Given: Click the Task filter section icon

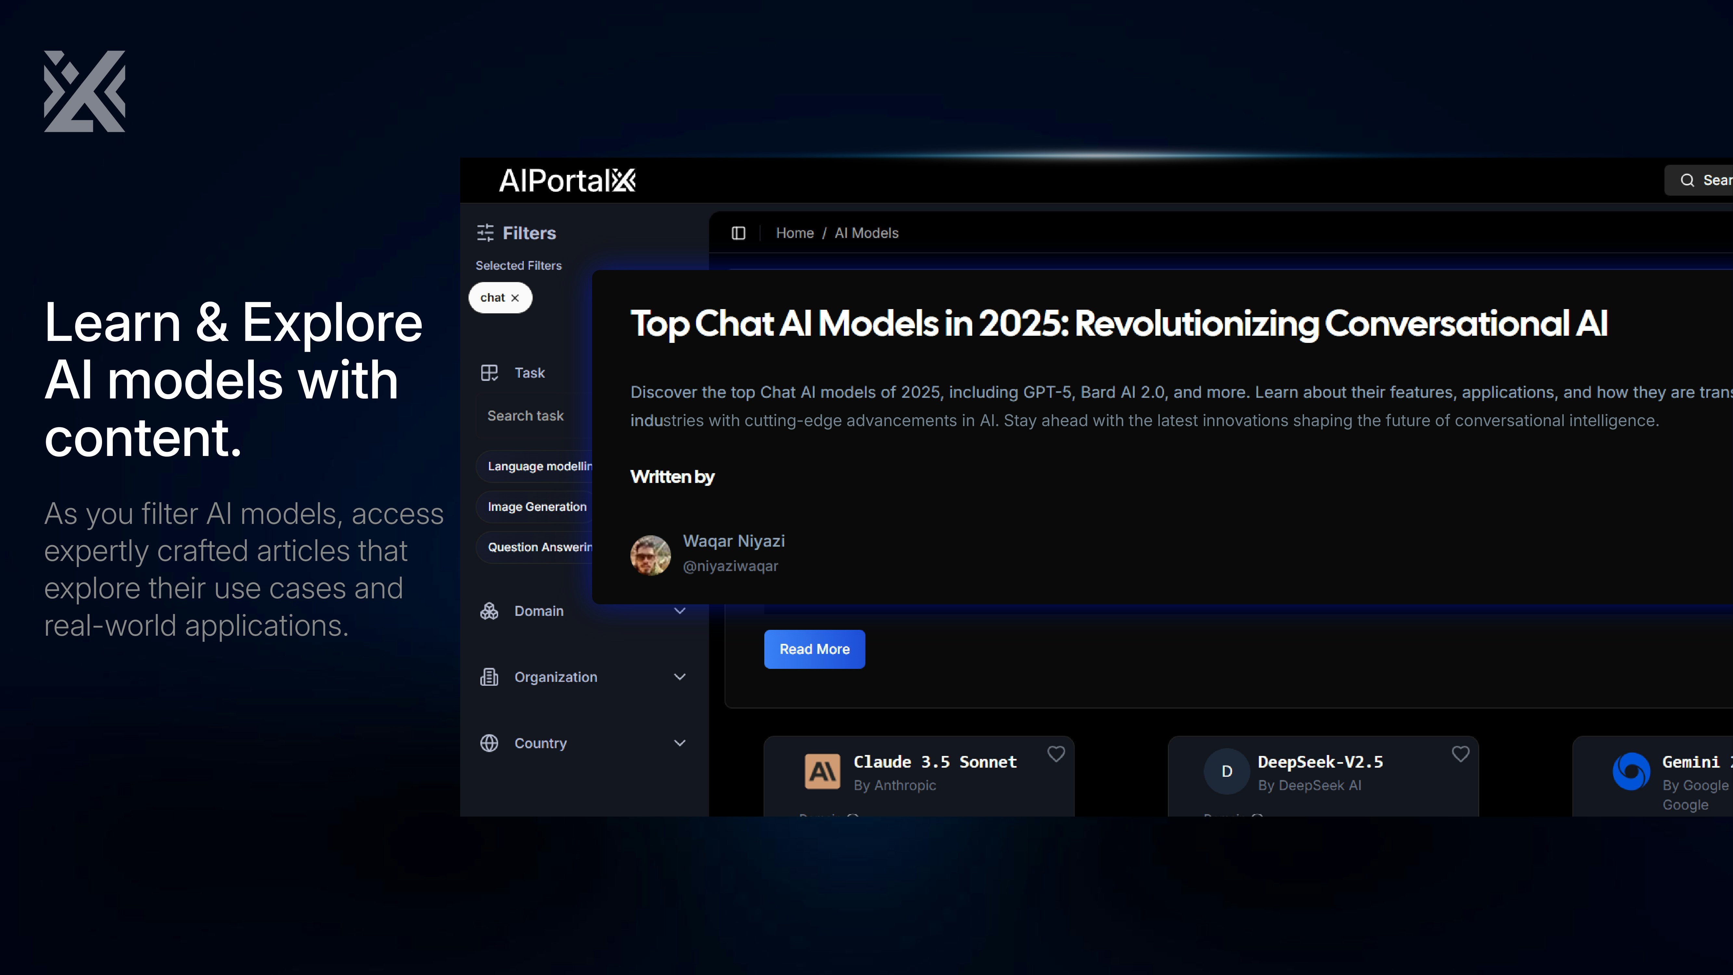Looking at the screenshot, I should pyautogui.click(x=489, y=373).
